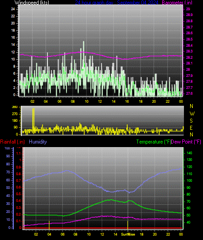
Task: Click hour "22" on the bottom chart time axis
Action: tap(168, 234)
